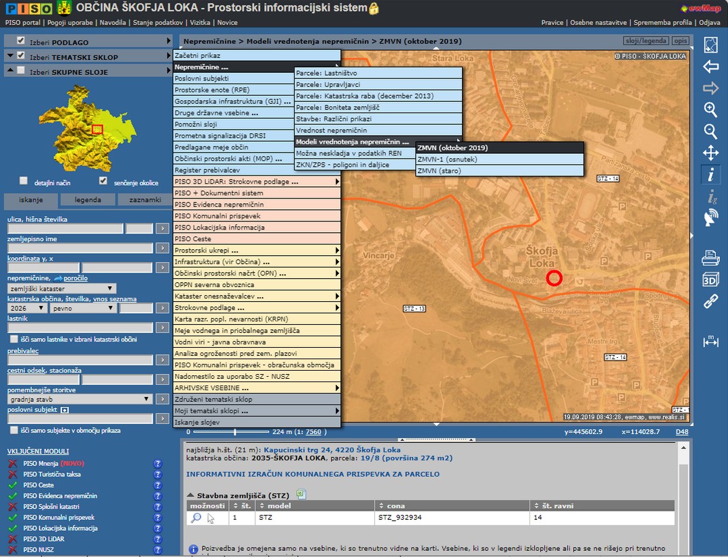Select the pan map arrows tool

(710, 153)
